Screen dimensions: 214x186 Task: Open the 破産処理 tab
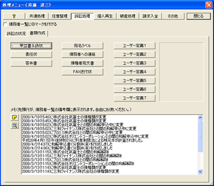(x=127, y=16)
